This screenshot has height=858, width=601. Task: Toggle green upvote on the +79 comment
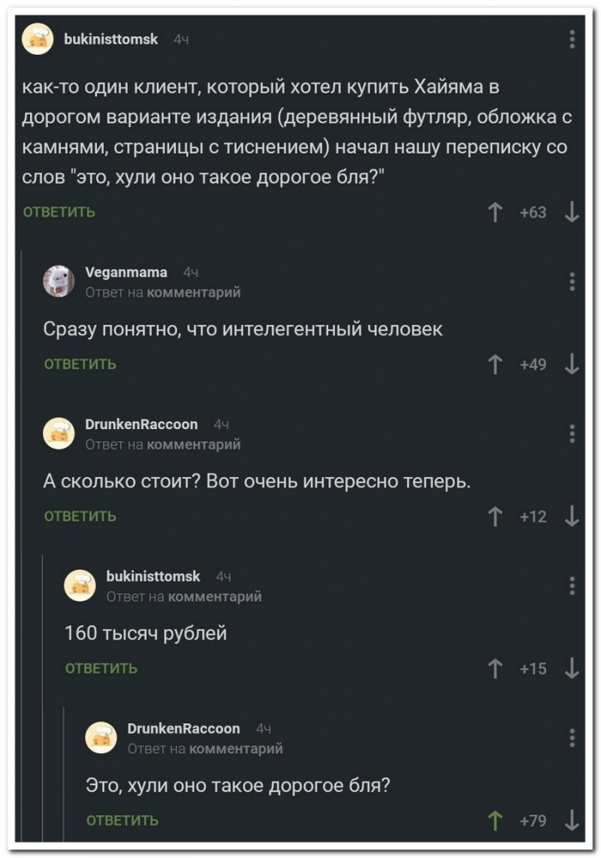(494, 821)
